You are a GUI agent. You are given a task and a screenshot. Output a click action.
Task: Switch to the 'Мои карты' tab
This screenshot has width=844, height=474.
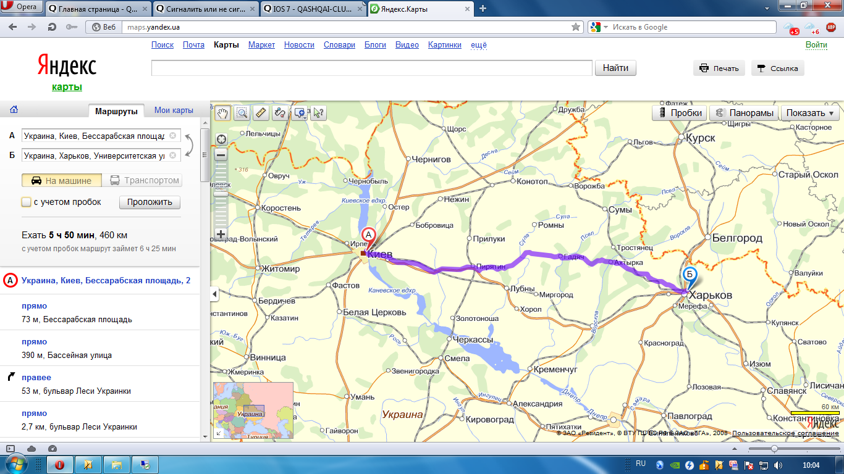[174, 110]
